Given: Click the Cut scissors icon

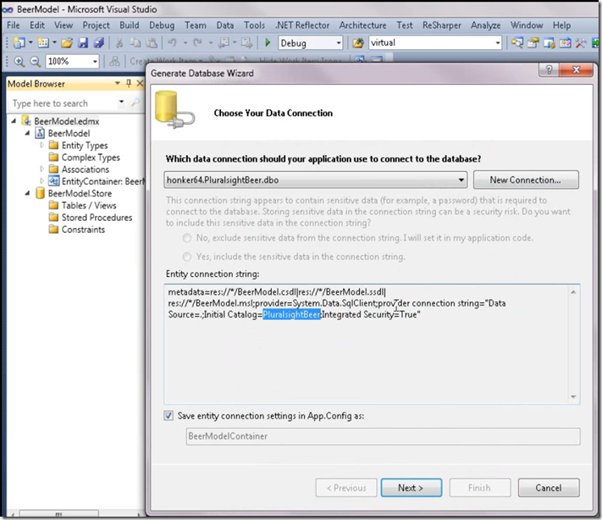Looking at the screenshot, I should click(x=119, y=42).
